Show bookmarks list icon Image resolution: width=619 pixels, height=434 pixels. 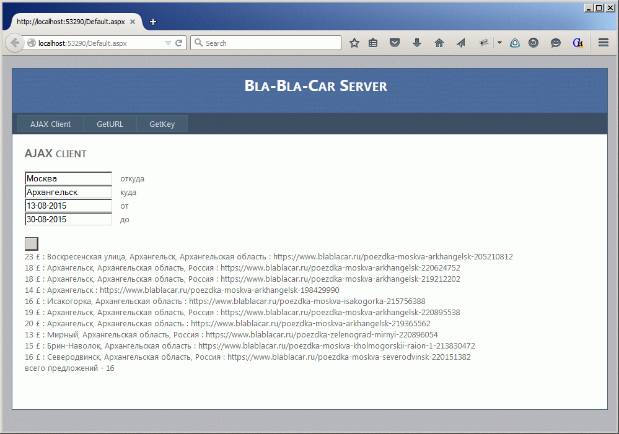coord(373,43)
